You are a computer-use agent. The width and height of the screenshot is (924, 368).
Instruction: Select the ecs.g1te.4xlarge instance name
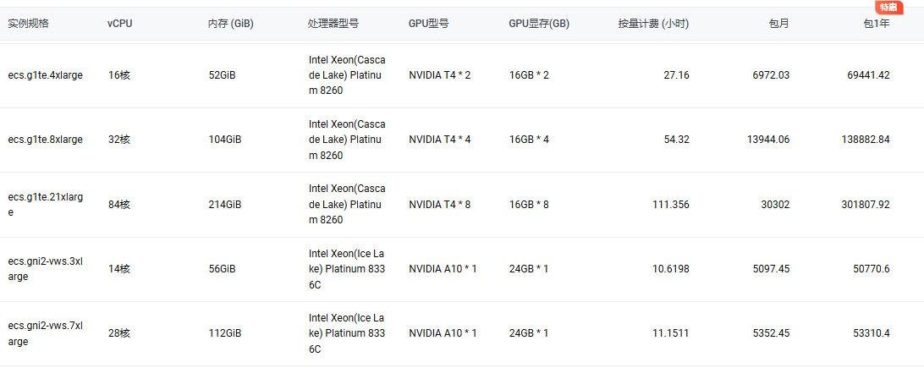coord(46,75)
